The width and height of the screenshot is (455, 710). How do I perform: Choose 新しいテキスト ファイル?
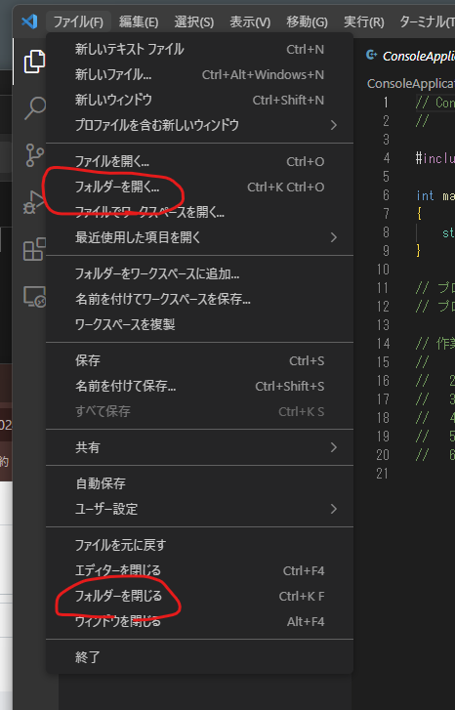(x=199, y=50)
